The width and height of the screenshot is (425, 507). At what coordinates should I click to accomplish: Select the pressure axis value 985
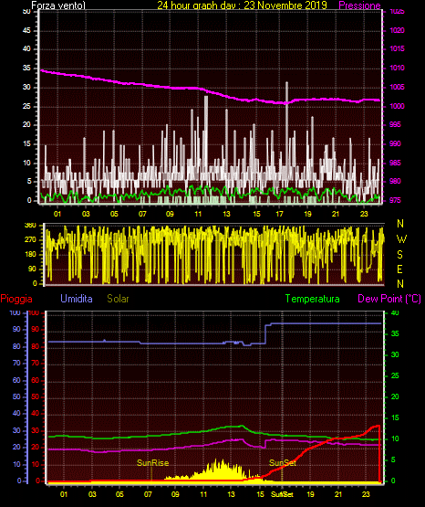395,163
